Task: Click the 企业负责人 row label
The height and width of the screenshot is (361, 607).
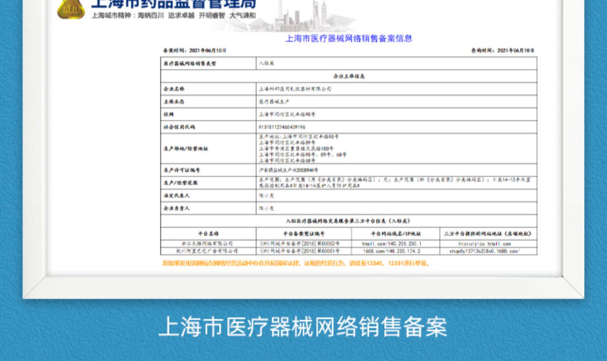Action: click(x=177, y=208)
